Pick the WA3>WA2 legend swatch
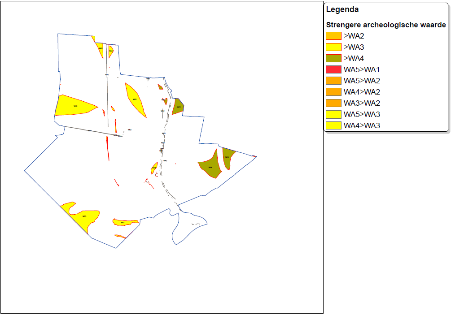 (333, 103)
